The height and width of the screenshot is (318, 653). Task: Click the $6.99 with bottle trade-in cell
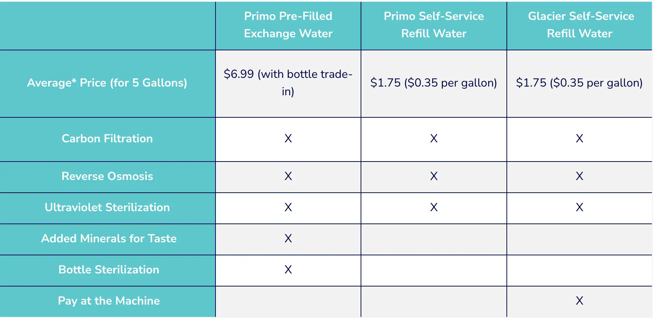click(x=288, y=83)
